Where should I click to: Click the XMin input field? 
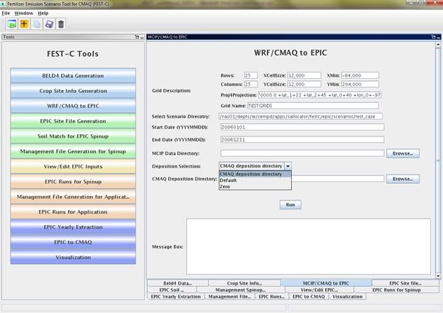coord(360,75)
